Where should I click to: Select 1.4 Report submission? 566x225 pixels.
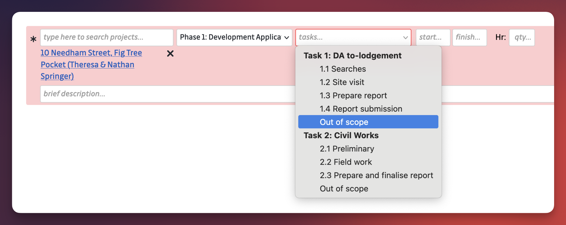(x=361, y=109)
